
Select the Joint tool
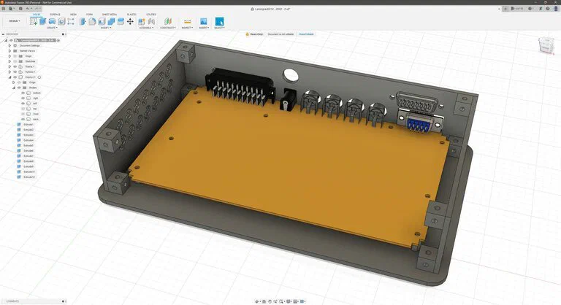[x=151, y=21]
